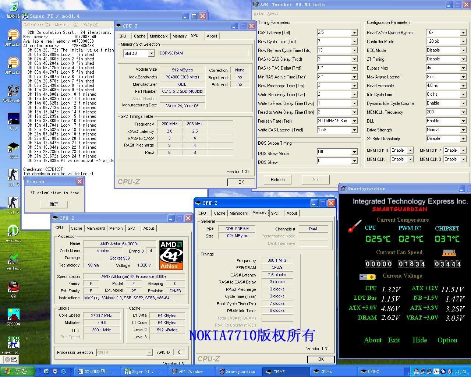Open the 开始 Start button

pyautogui.click(x=17, y=371)
